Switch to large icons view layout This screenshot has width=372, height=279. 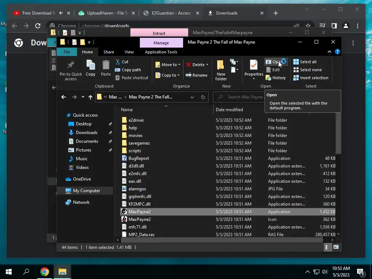[x=336, y=247]
